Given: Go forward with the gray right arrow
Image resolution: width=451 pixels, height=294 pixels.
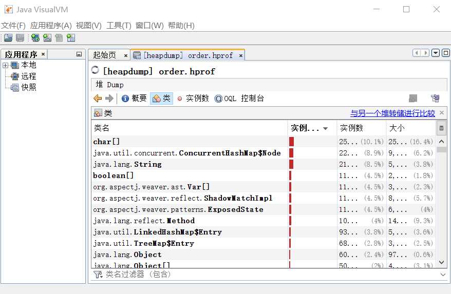Looking at the screenshot, I should click(x=109, y=99).
